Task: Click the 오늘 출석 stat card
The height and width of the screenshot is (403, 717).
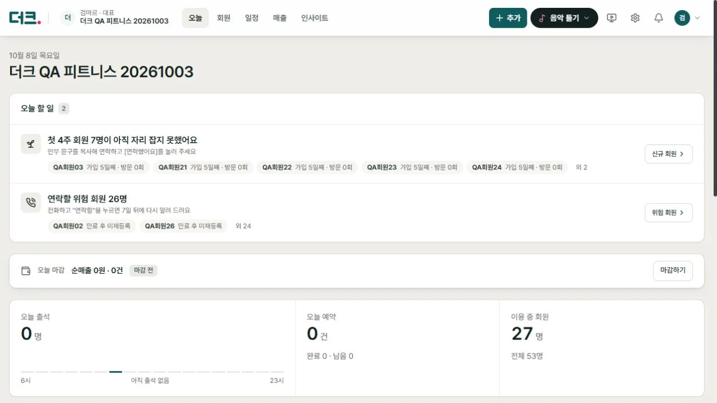Action: click(x=152, y=348)
